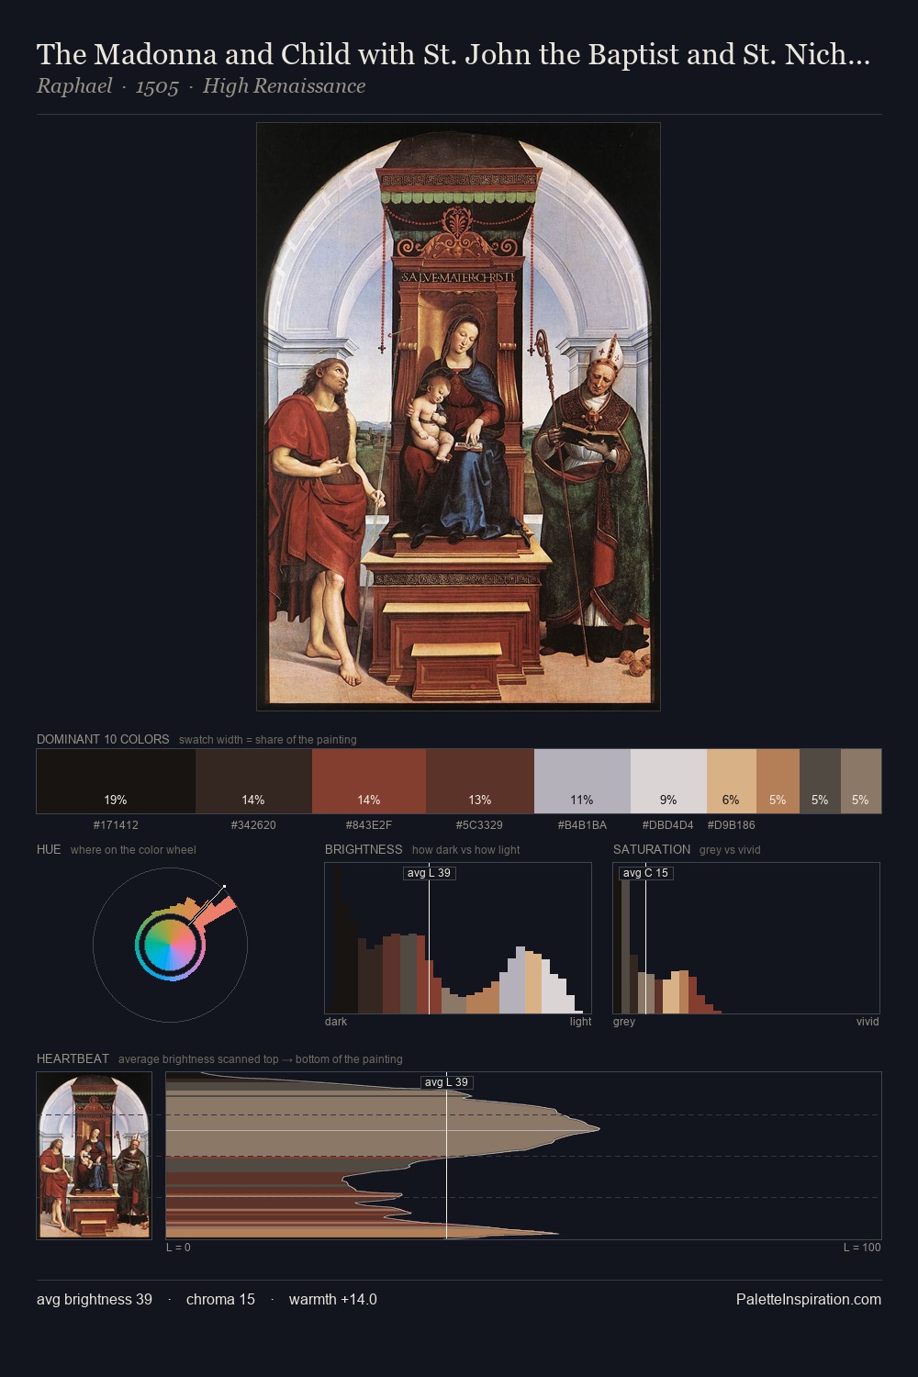This screenshot has width=918, height=1377.
Task: Pick the 14% rust red #843E2F swatch
Action: [x=369, y=781]
